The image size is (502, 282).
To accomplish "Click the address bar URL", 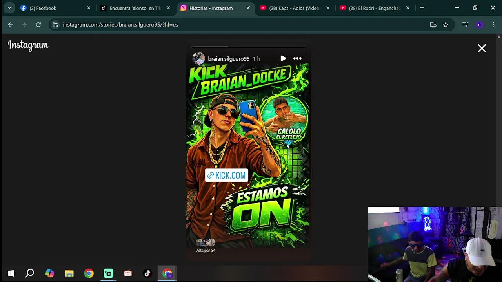I will 120,25.
